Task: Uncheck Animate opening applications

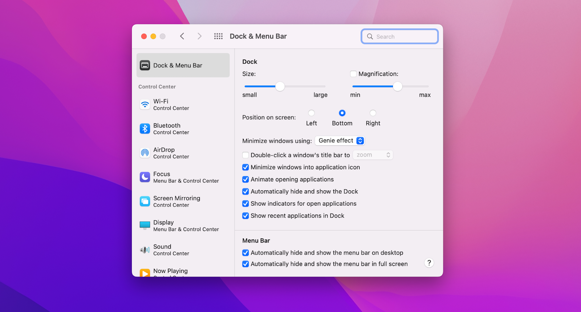Action: [x=245, y=179]
